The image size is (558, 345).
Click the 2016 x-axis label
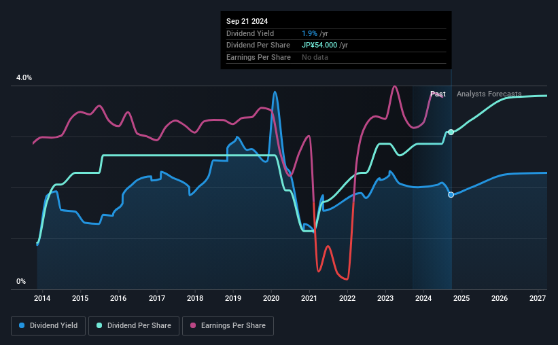[x=118, y=298]
